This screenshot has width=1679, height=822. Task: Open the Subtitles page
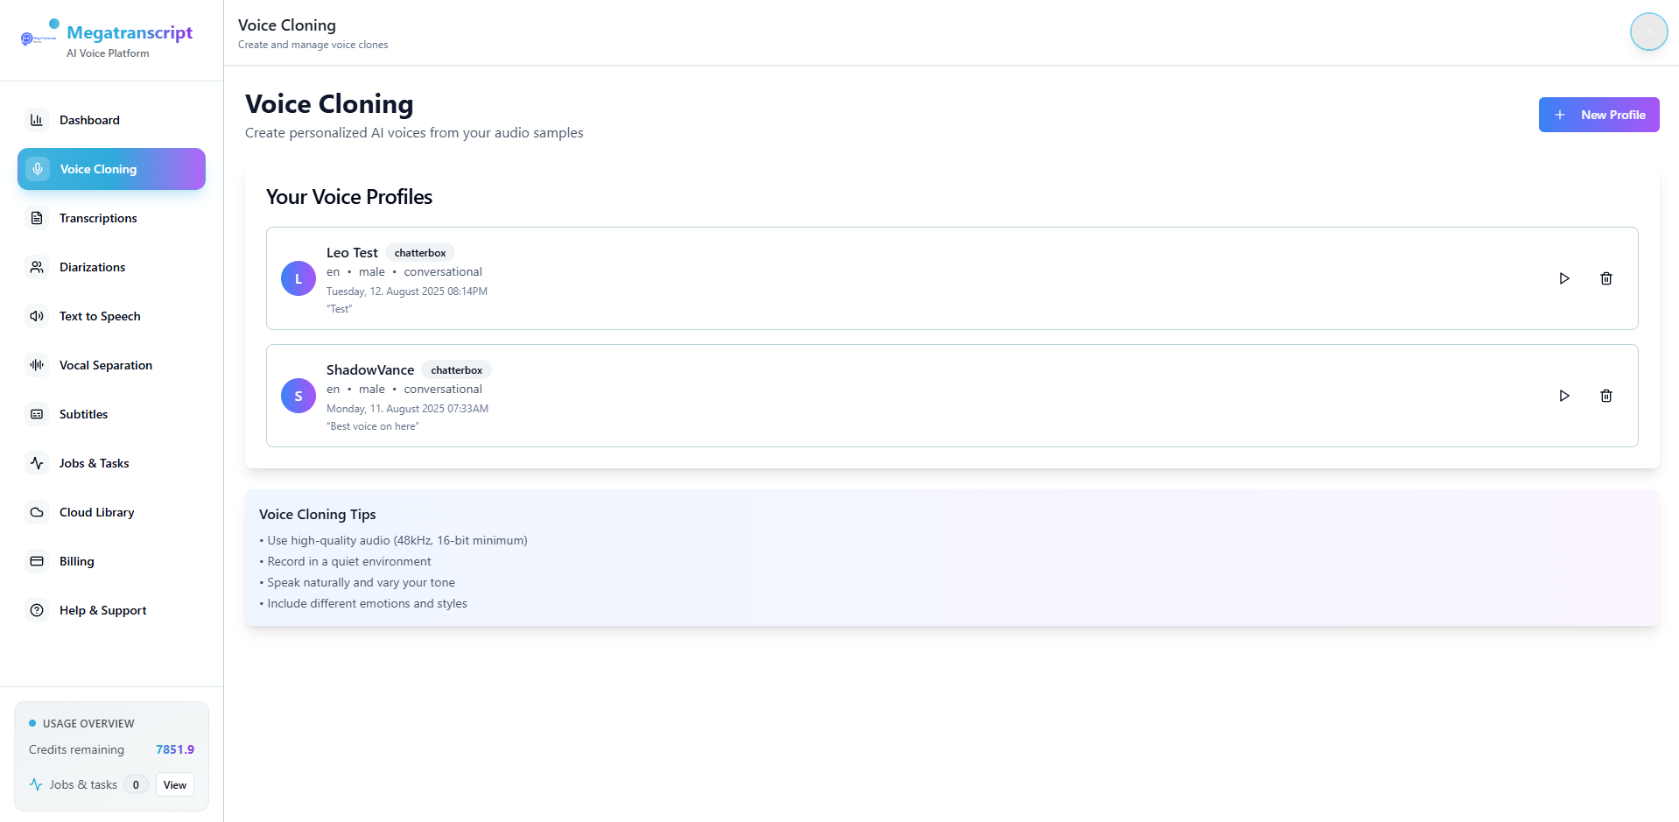pos(84,414)
